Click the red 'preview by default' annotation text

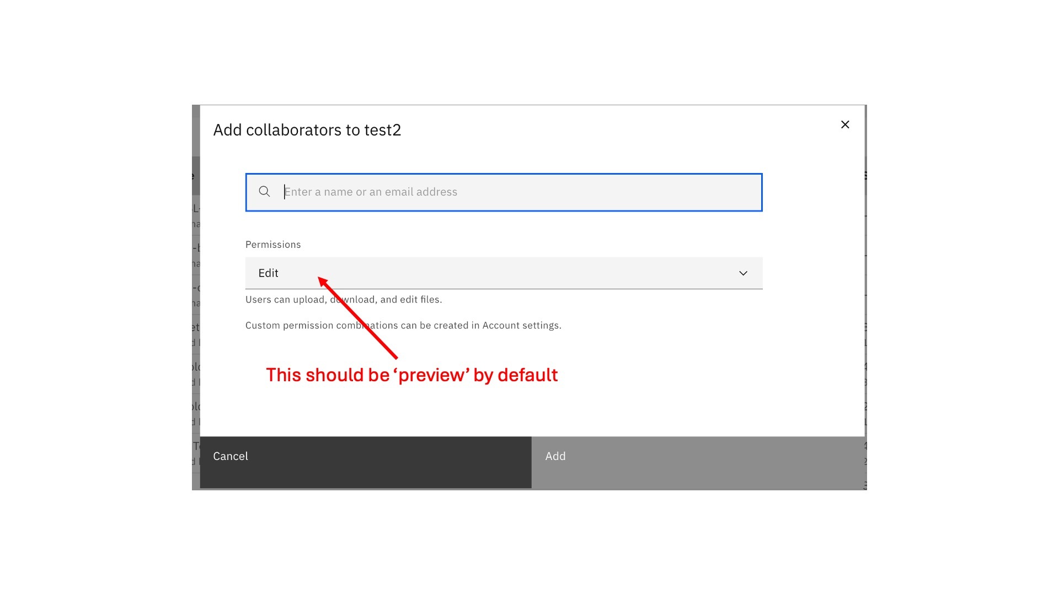tap(411, 375)
